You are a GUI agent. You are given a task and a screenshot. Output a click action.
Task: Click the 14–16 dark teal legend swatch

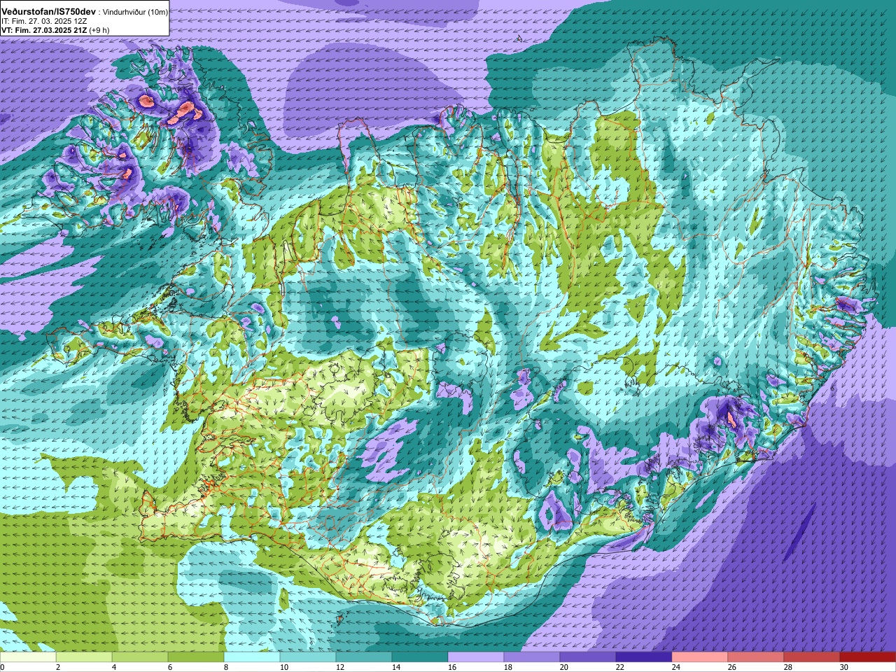[420, 657]
